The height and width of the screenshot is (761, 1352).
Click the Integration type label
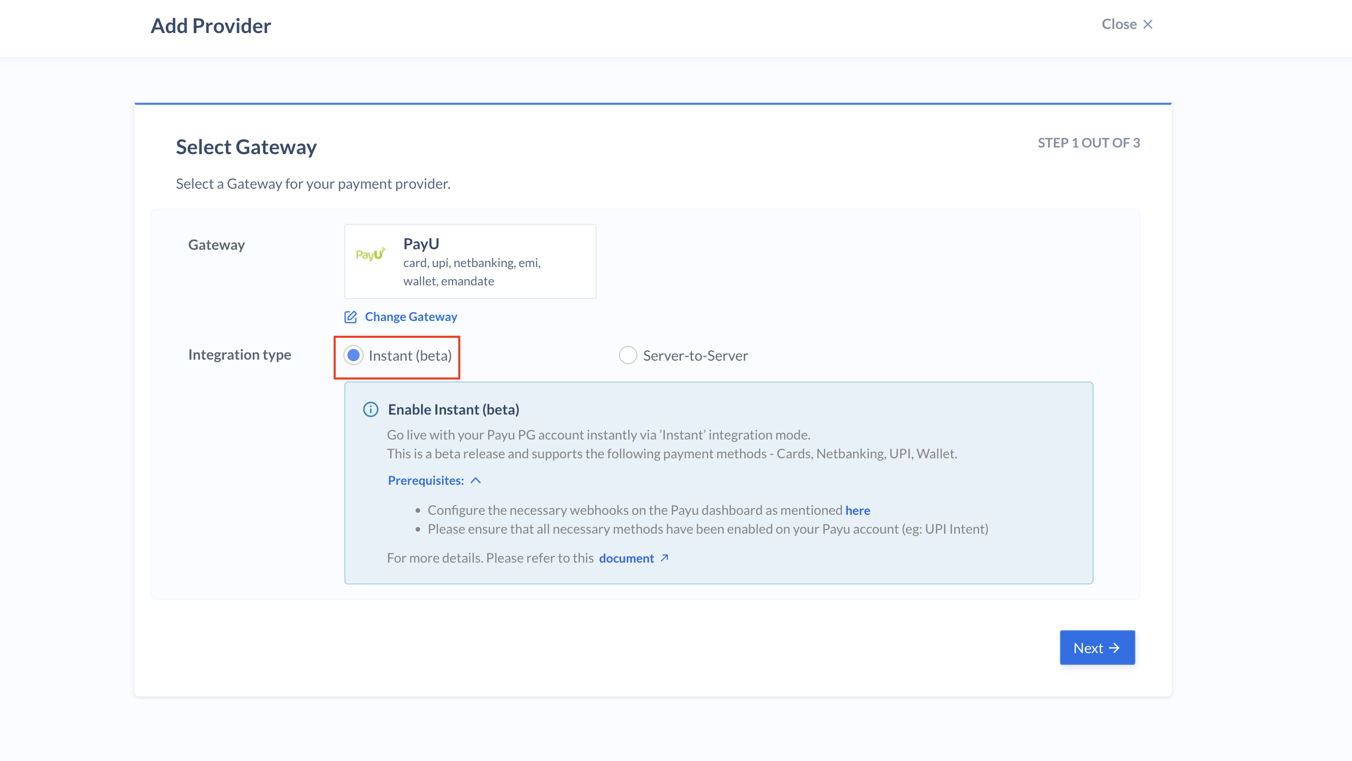point(240,355)
